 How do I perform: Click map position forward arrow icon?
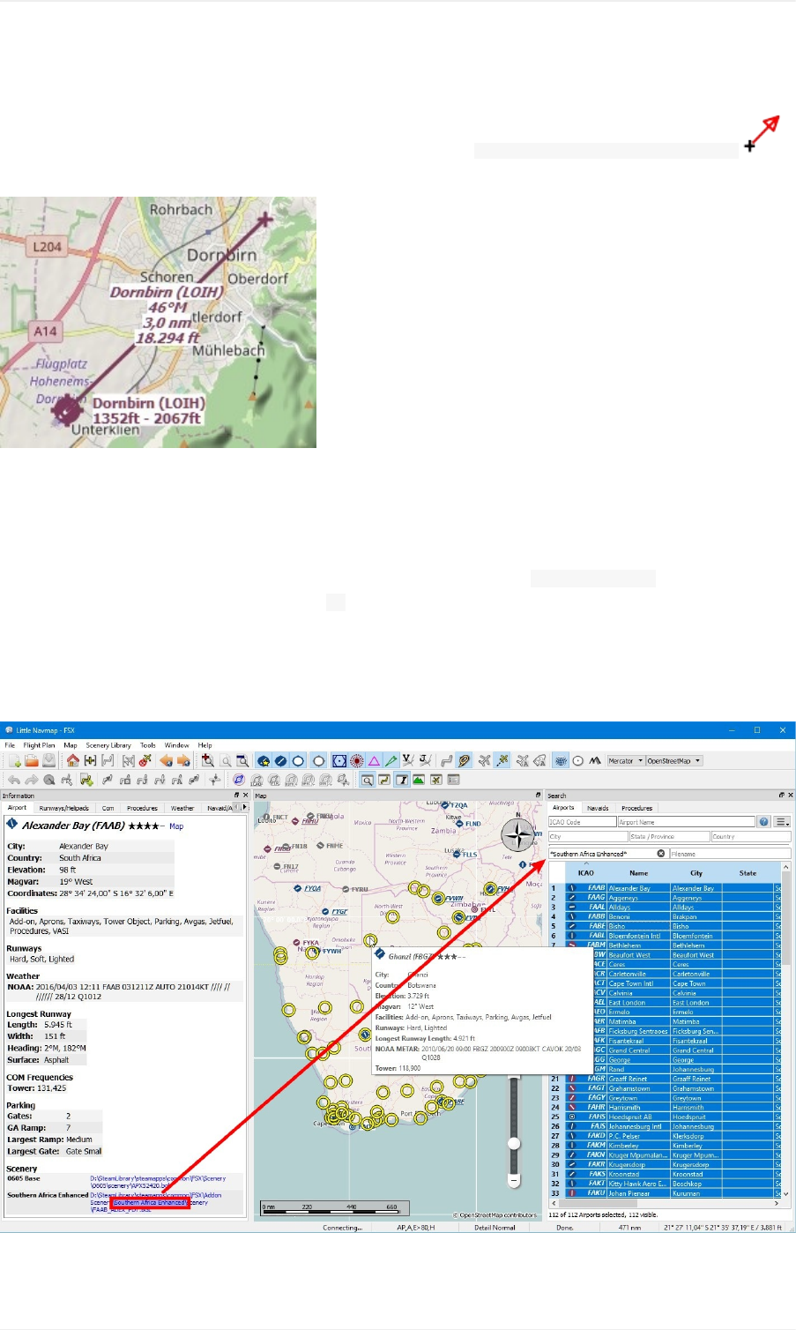point(183,760)
